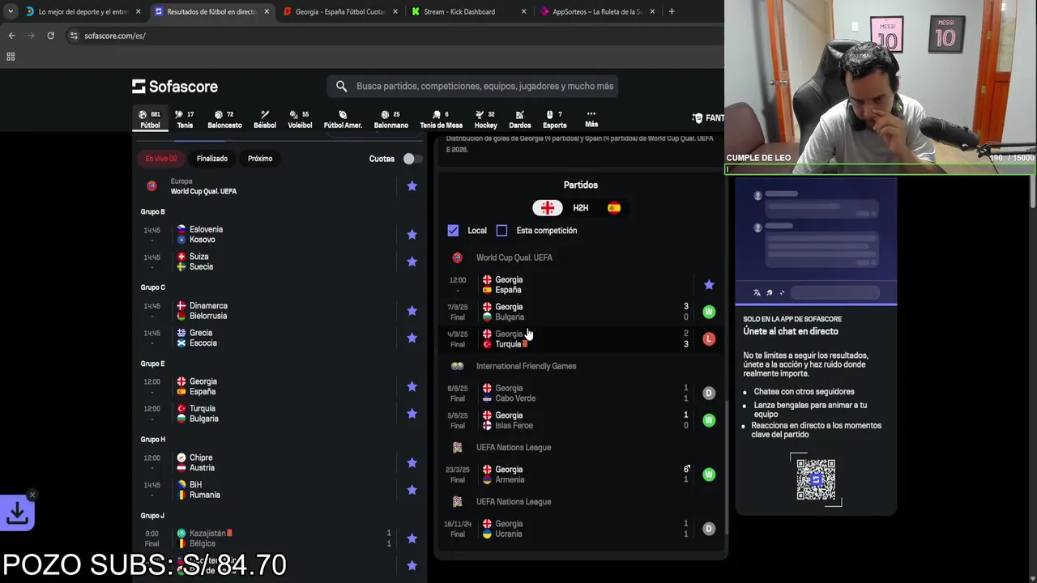Open the Fútbol Amer. sport category

click(x=343, y=119)
